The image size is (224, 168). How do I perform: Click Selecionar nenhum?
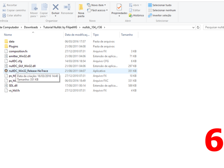[x=162, y=10]
